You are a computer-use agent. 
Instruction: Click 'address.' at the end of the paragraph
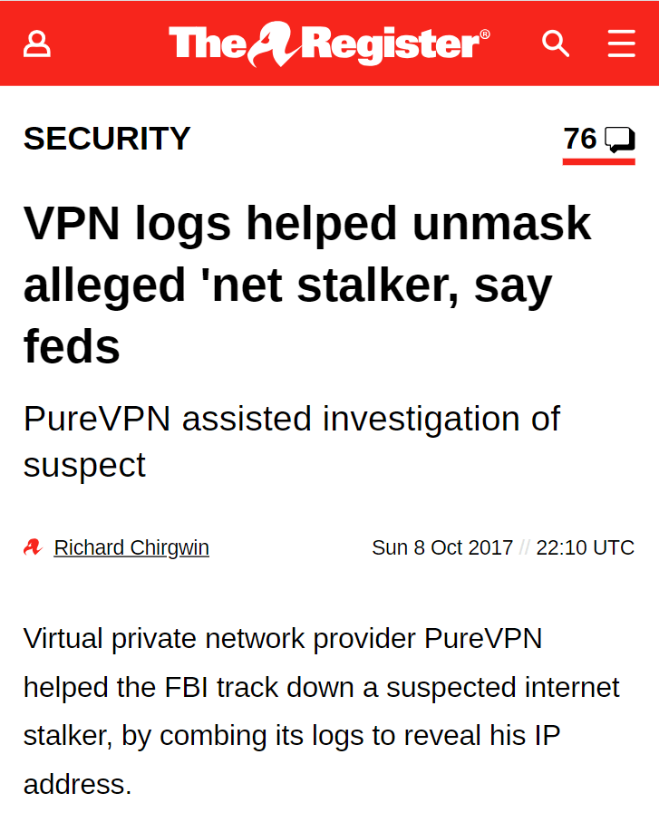(78, 784)
